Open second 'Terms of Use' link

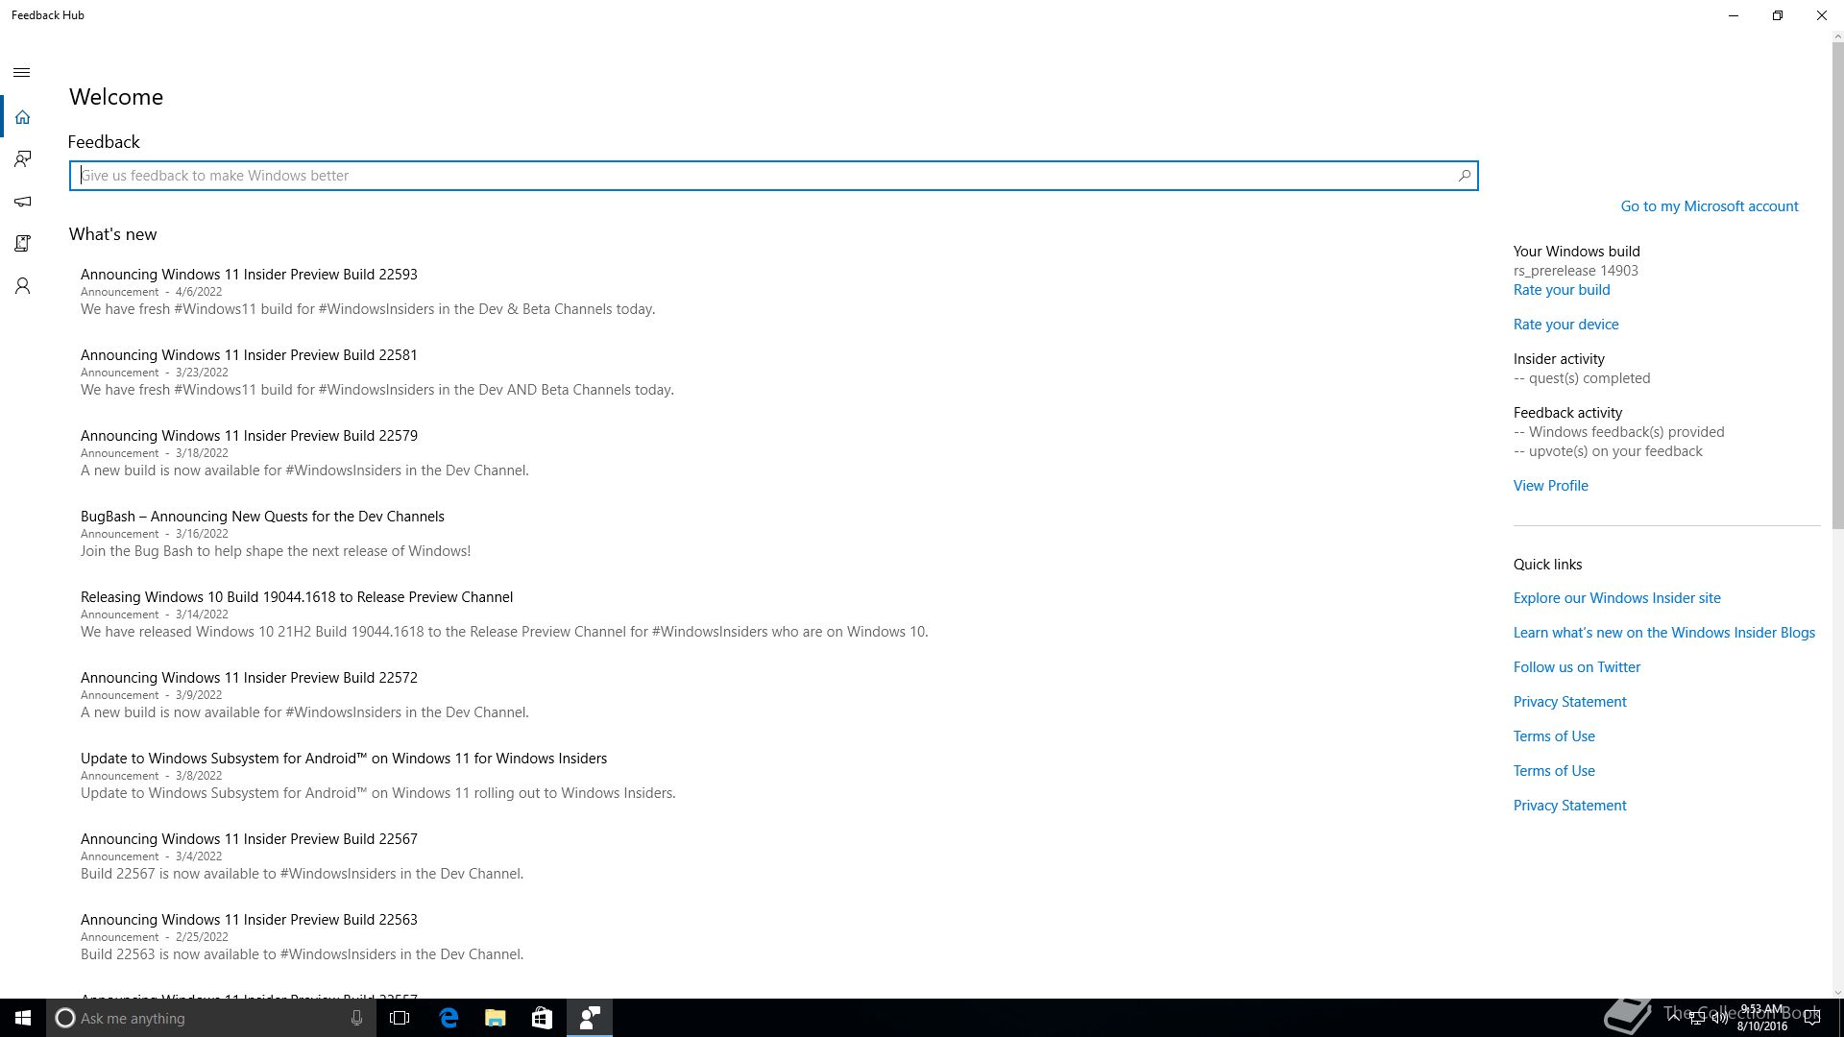coord(1554,771)
